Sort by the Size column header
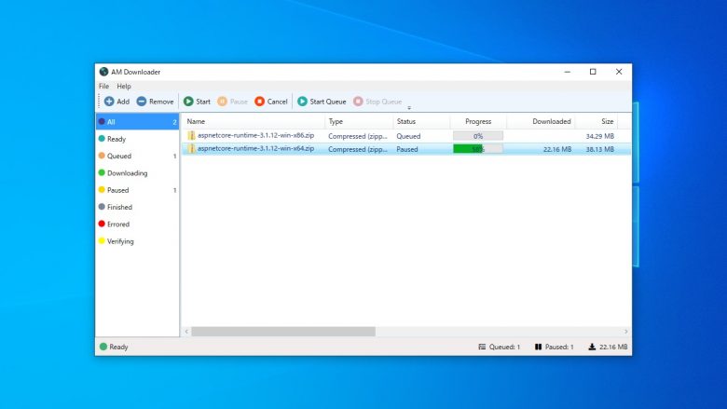 597,121
